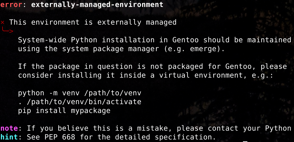Click the "pip install mypackage" command

[64, 111]
